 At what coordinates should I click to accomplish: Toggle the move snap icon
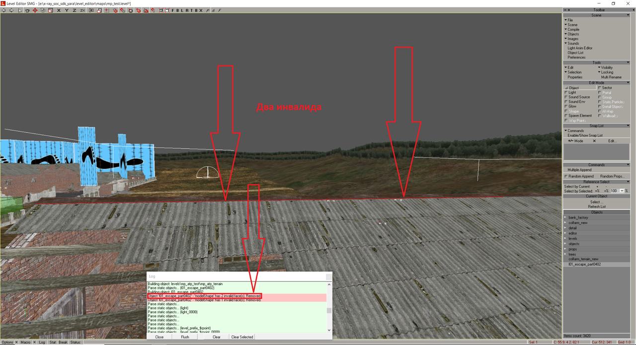153,10
